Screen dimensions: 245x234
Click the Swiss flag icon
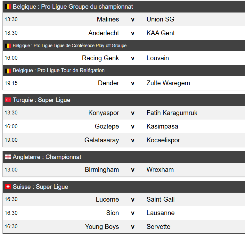click(x=8, y=187)
